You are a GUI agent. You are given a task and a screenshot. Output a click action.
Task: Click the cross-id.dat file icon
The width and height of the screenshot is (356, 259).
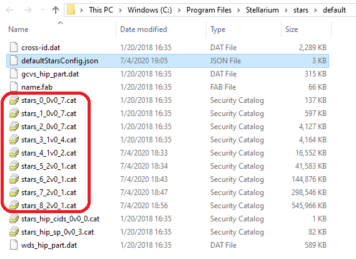coord(14,47)
